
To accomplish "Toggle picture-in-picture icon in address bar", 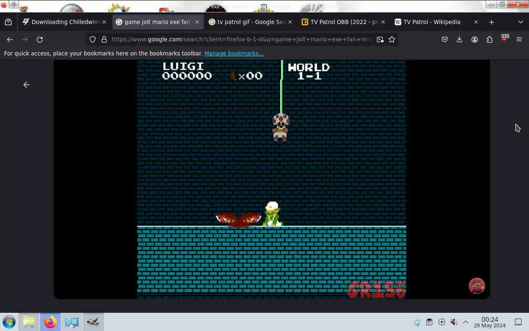I will tap(380, 39).
